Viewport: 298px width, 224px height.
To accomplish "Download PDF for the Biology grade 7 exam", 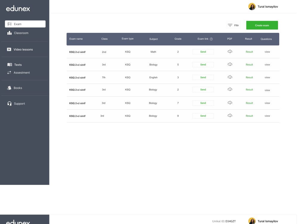I will pos(230,103).
